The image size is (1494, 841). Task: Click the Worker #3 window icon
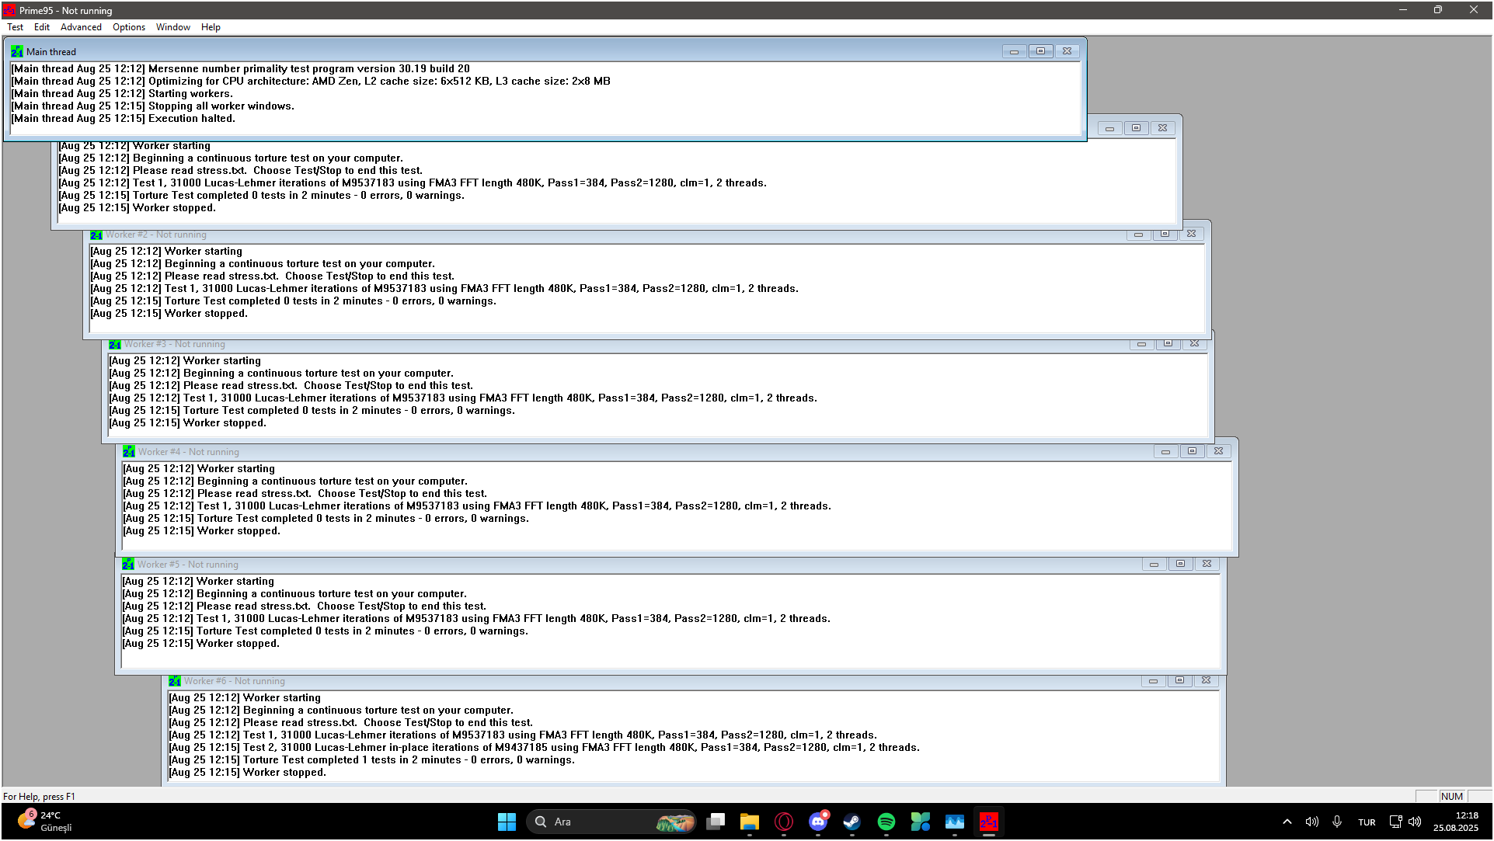tap(115, 344)
